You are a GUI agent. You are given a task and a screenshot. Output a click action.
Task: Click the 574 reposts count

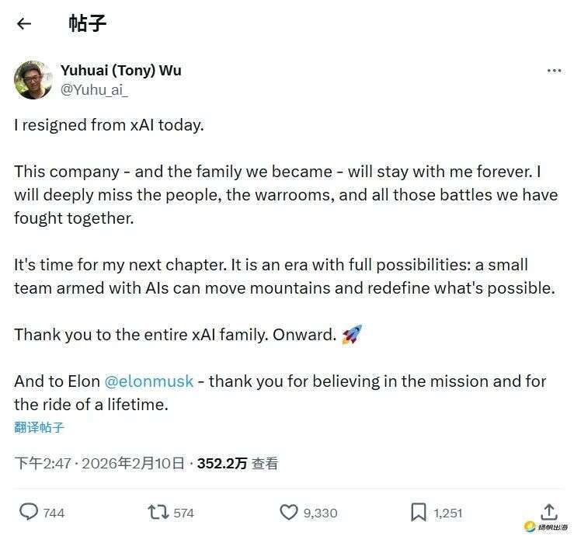point(184,513)
